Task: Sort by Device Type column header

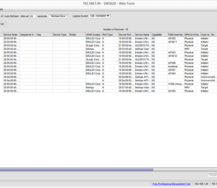Action: pos(61,34)
